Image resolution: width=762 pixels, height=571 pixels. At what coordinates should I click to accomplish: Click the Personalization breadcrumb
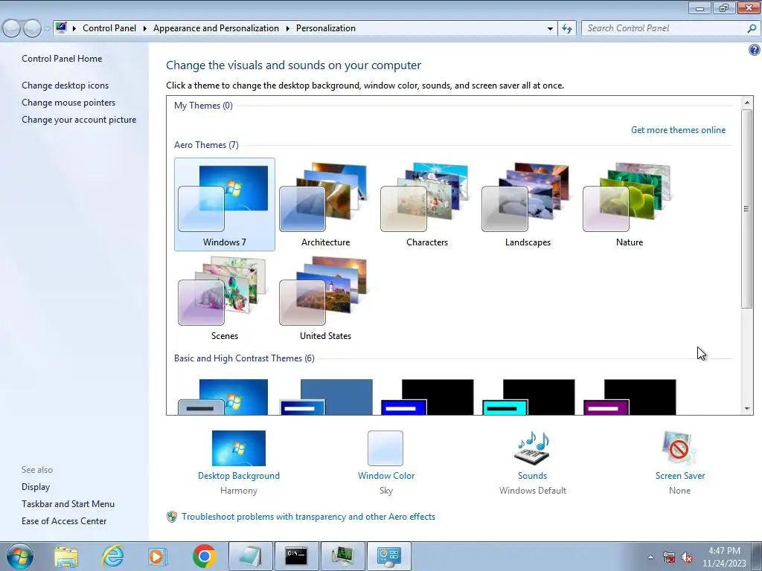[326, 28]
